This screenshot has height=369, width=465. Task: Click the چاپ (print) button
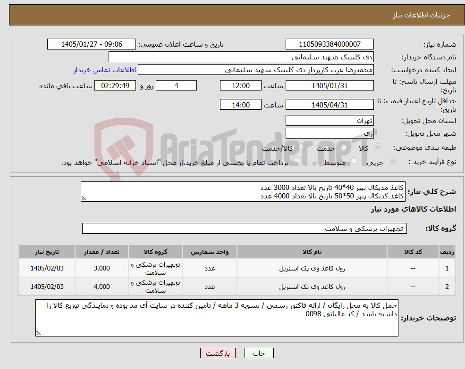(x=259, y=353)
